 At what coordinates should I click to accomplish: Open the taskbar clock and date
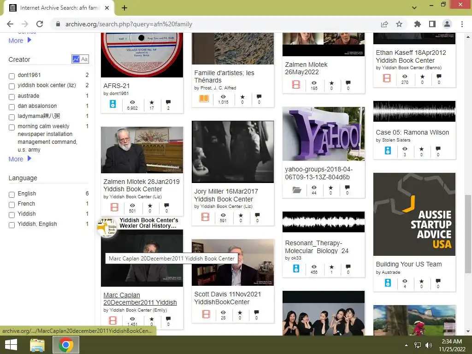(x=452, y=345)
